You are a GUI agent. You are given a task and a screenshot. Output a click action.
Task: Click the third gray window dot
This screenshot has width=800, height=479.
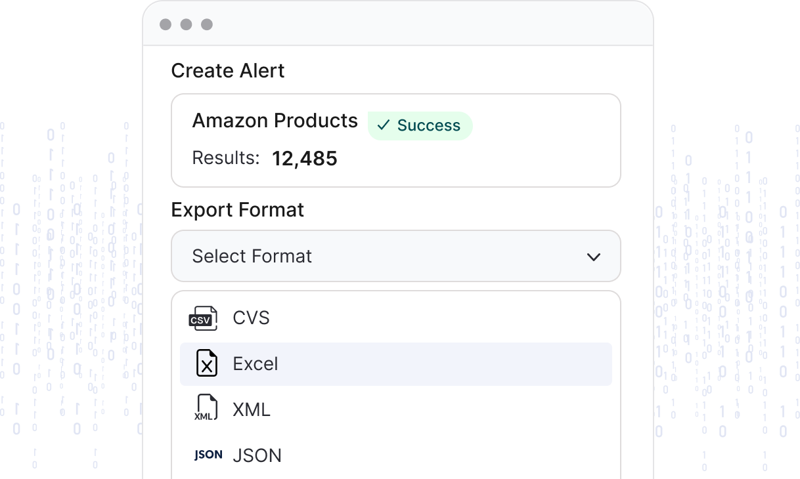pyautogui.click(x=207, y=24)
